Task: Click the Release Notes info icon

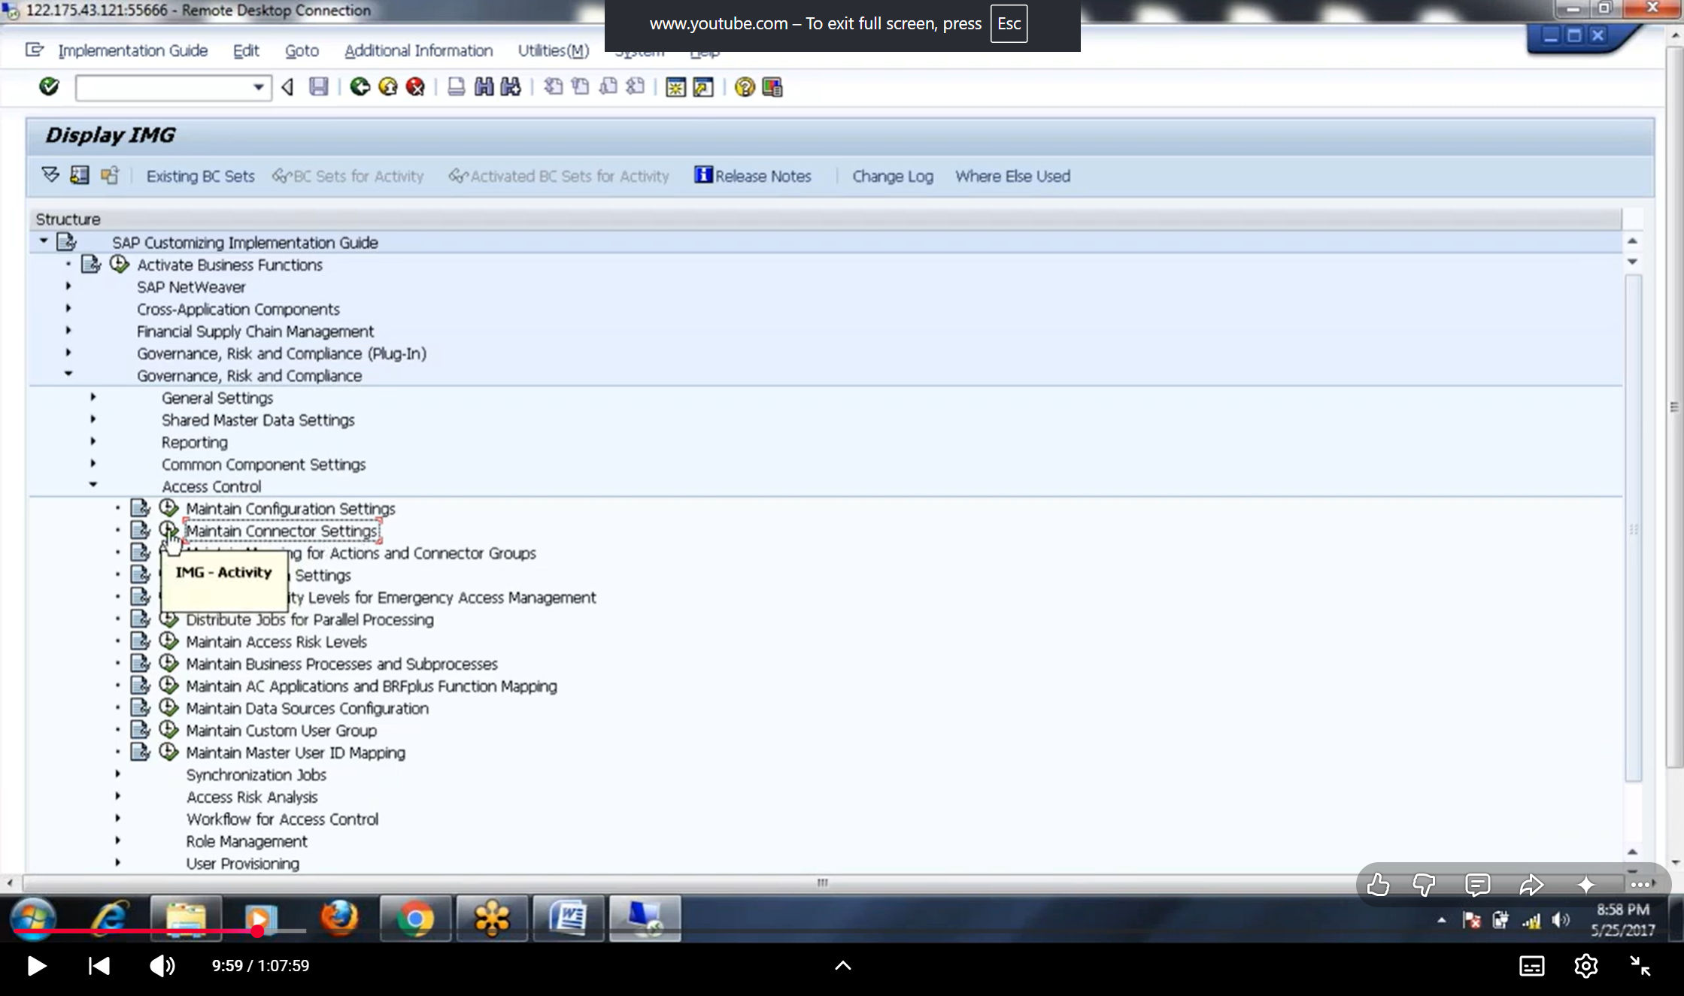Action: pyautogui.click(x=702, y=175)
